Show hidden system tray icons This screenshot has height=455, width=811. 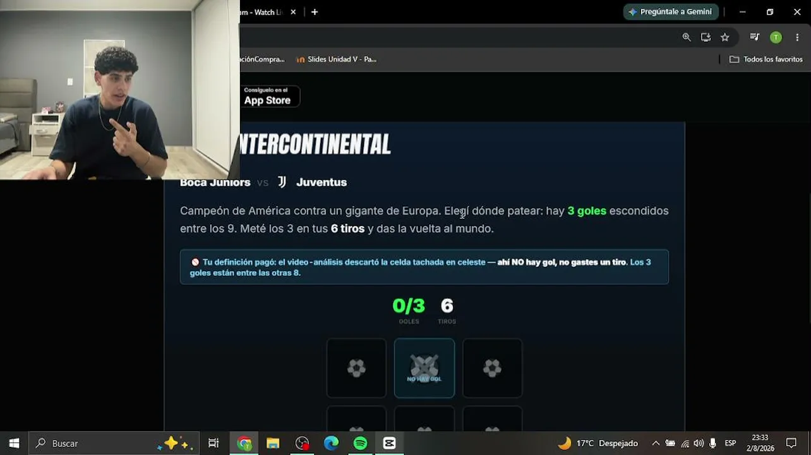tap(656, 444)
